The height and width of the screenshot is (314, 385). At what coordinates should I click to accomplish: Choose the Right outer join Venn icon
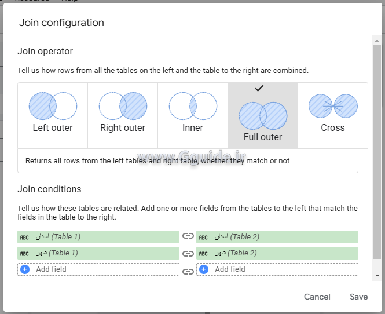coord(123,106)
